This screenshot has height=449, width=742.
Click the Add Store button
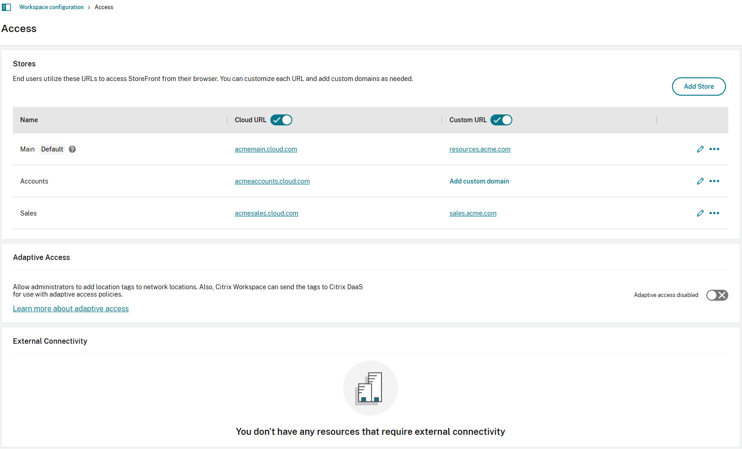click(699, 87)
